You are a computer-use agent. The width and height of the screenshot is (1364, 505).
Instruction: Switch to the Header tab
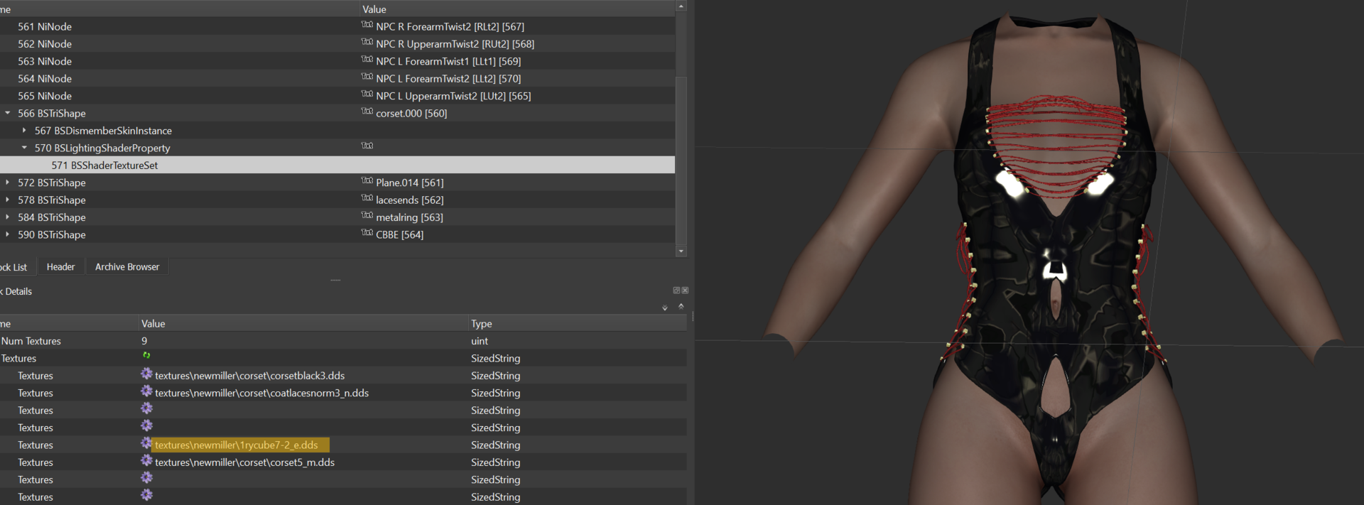pos(60,267)
